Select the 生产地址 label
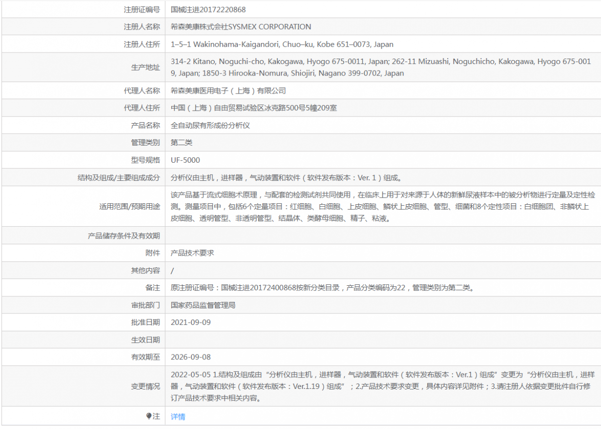Viewport: 601px width, 429px height. point(145,68)
